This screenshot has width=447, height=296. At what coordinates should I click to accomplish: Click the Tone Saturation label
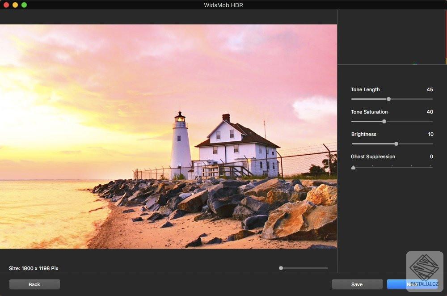369,112
